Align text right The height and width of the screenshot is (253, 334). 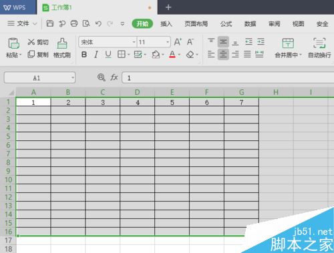[x=235, y=54]
